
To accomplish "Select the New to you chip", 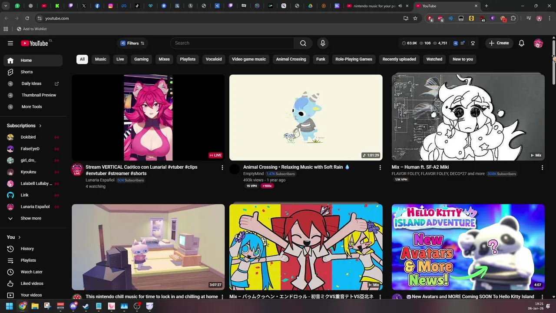I will [x=463, y=59].
